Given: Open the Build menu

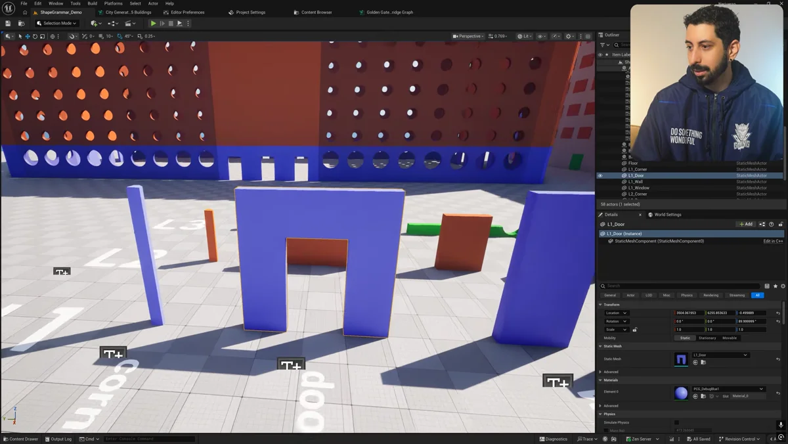Looking at the screenshot, I should pos(93,3).
